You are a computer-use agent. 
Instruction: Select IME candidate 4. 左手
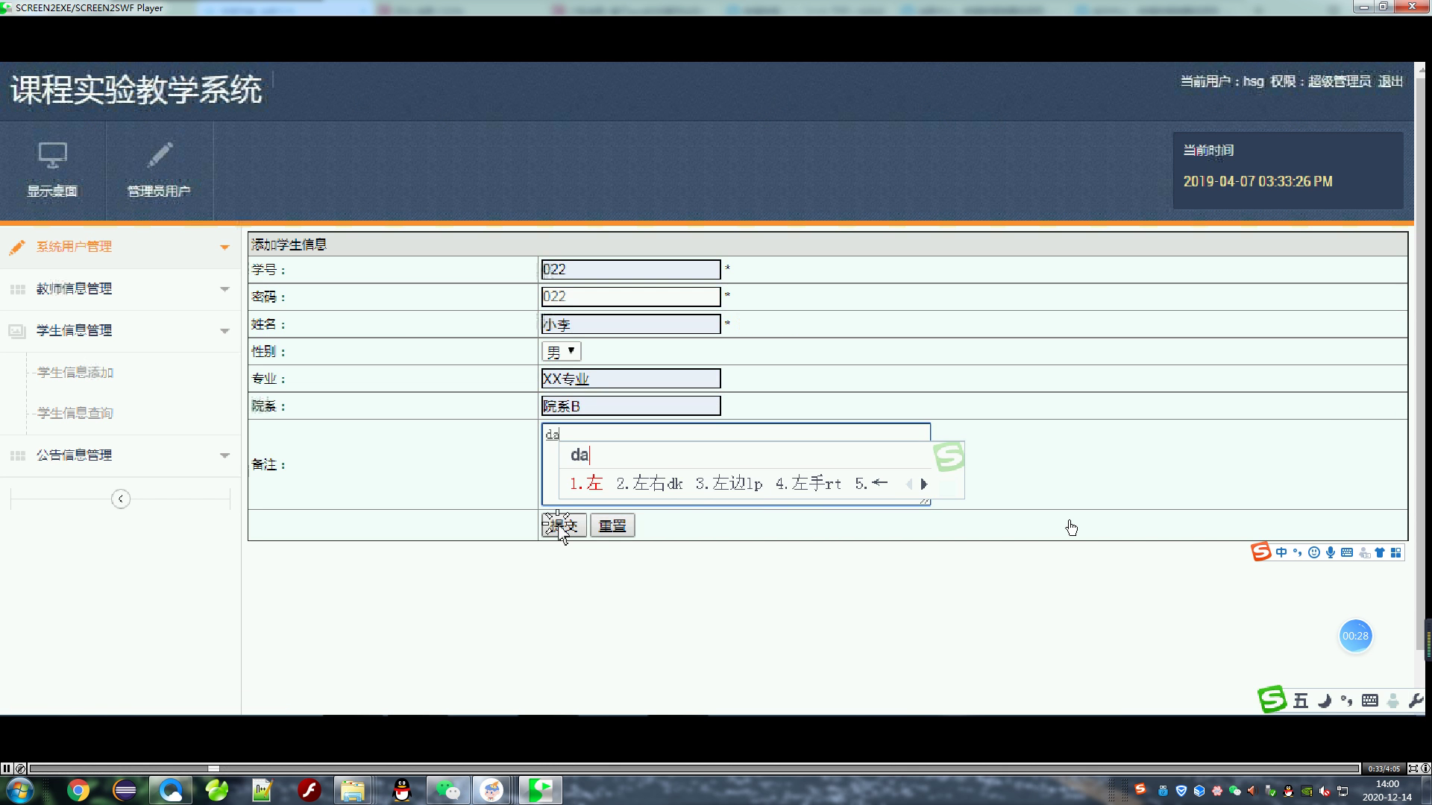[808, 484]
